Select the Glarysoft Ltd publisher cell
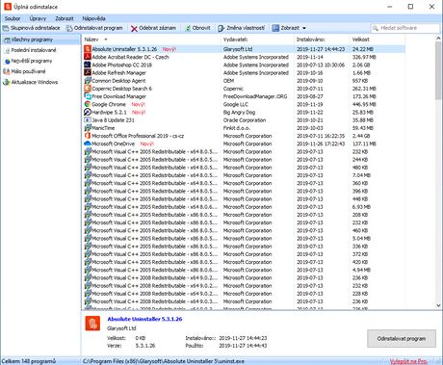Image resolution: width=443 pixels, height=365 pixels. (x=238, y=49)
